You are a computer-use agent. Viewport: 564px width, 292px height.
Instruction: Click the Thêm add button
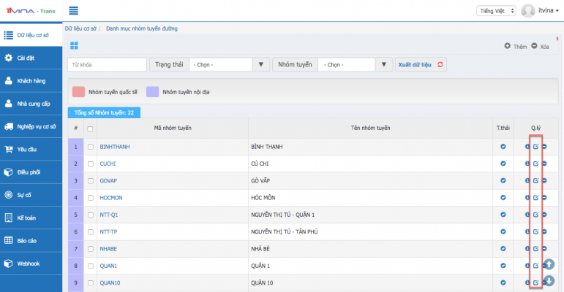515,46
